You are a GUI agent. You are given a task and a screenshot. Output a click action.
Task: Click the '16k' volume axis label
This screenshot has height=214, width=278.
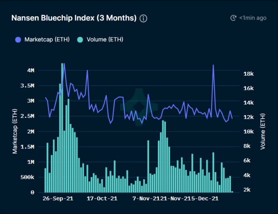click(x=249, y=88)
